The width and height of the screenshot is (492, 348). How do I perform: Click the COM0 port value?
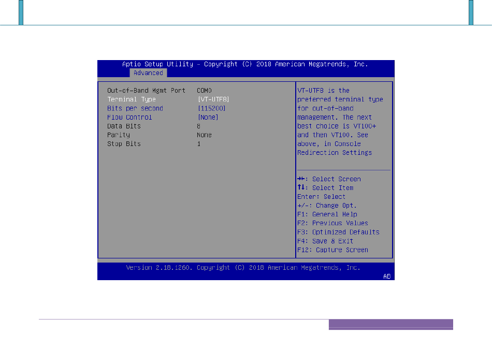tap(204, 91)
